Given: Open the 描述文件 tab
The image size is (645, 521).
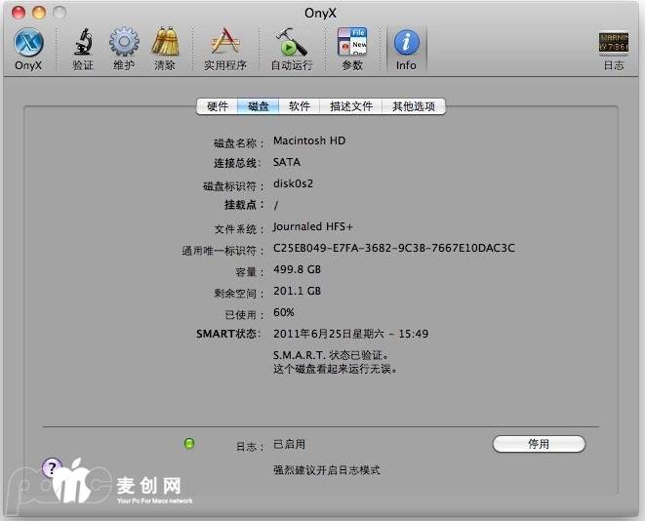Looking at the screenshot, I should coord(351,106).
